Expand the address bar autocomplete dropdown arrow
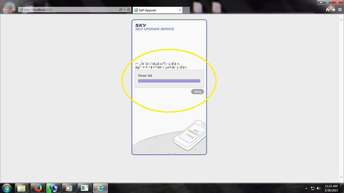Image resolution: width=344 pixels, height=193 pixels. [x=124, y=10]
